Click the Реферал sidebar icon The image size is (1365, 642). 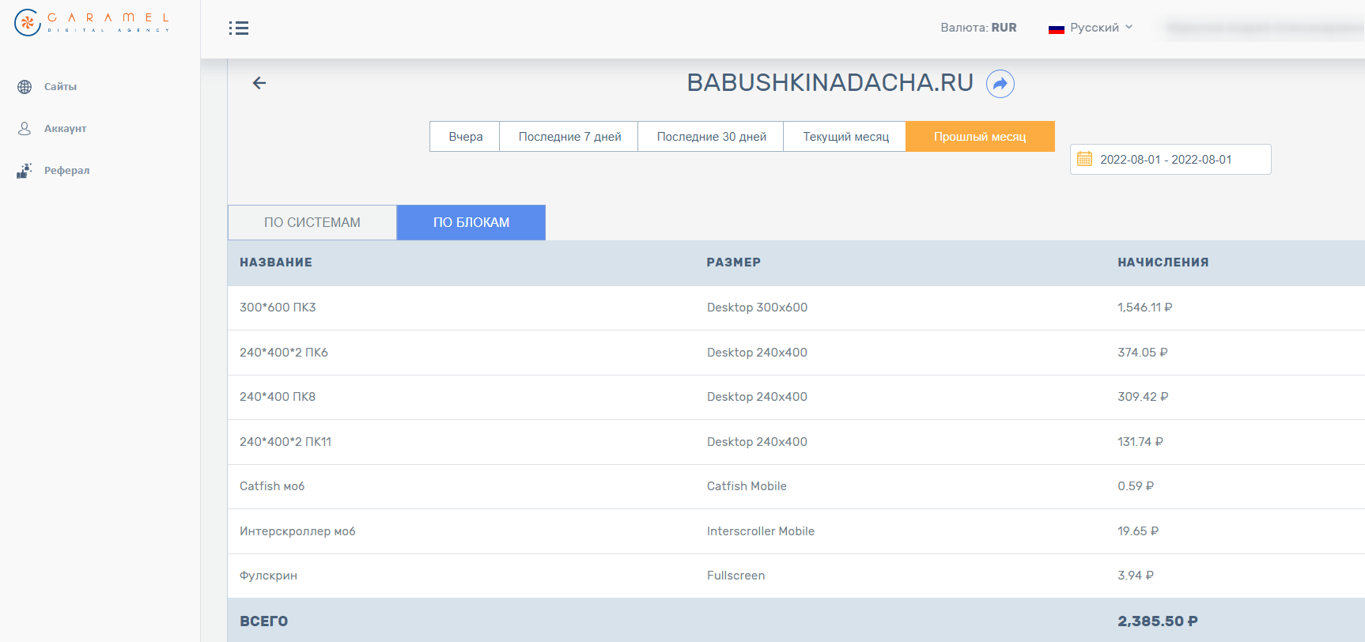25,170
